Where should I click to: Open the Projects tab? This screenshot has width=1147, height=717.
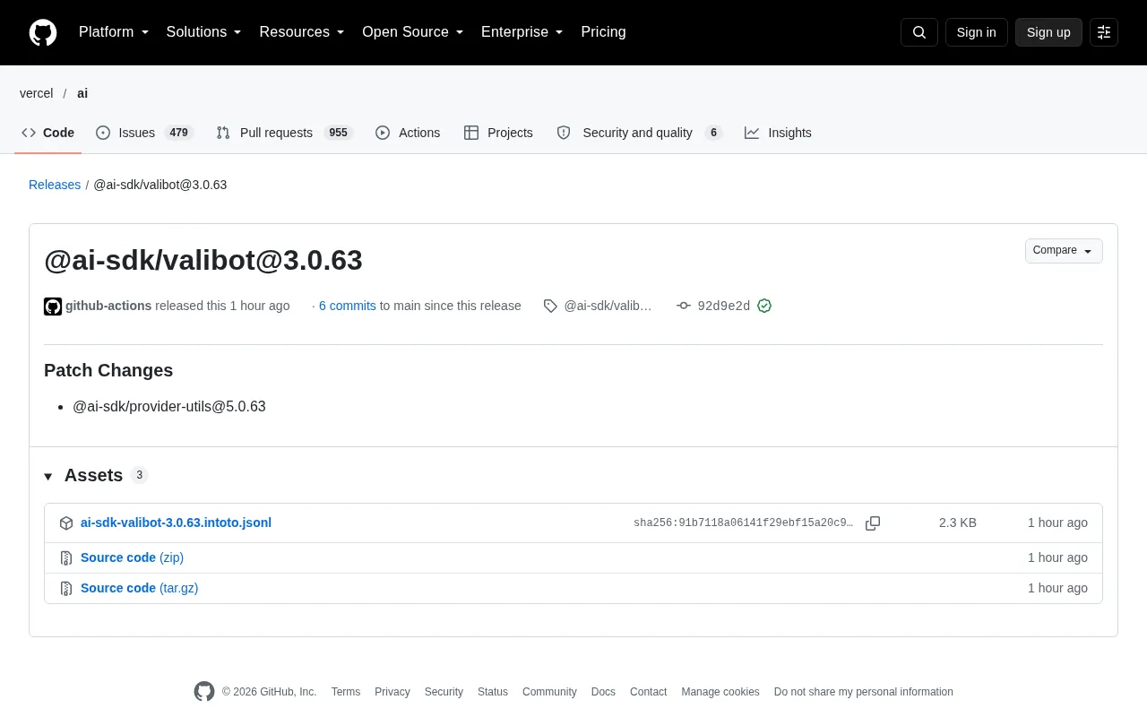tap(498, 133)
